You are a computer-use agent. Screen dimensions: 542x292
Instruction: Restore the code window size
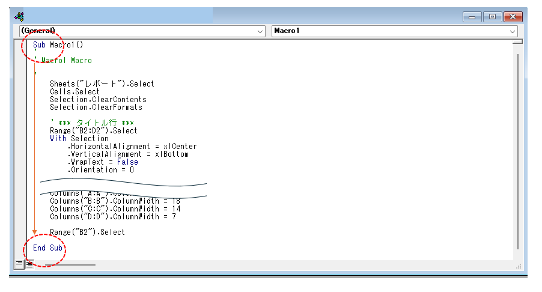point(492,17)
